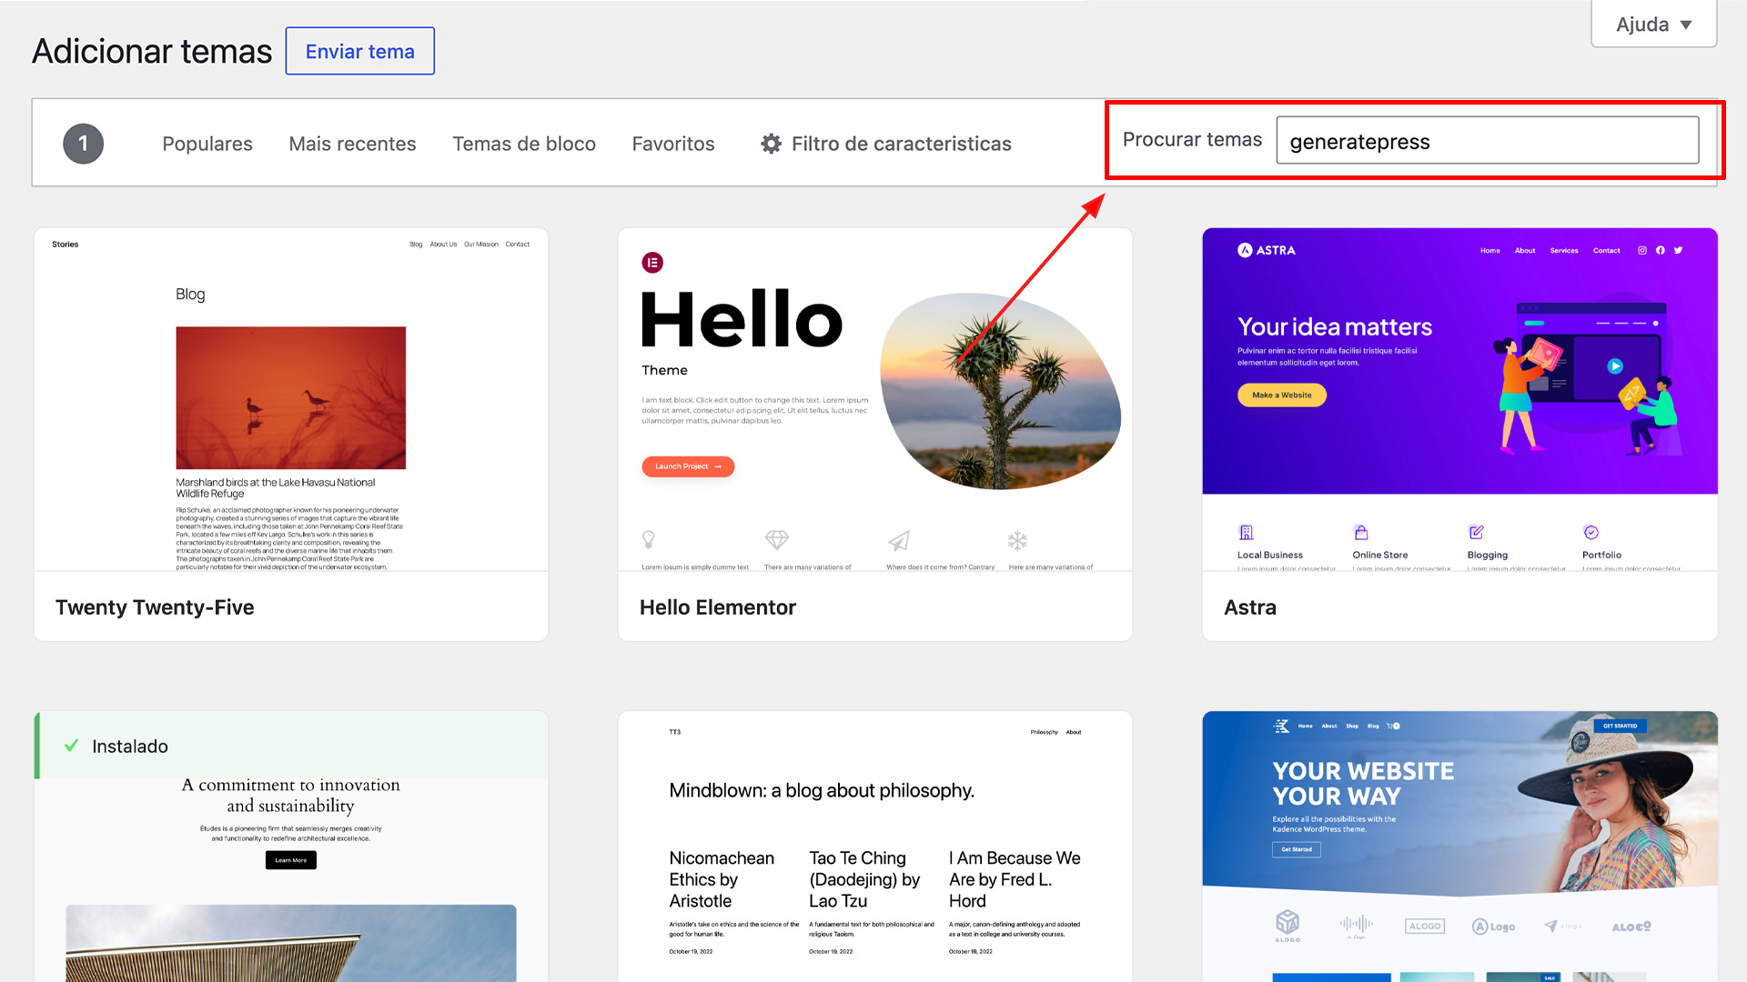The height and width of the screenshot is (982, 1747).
Task: Click the Blogging pencil icon in Astra preview
Action: pyautogui.click(x=1476, y=533)
